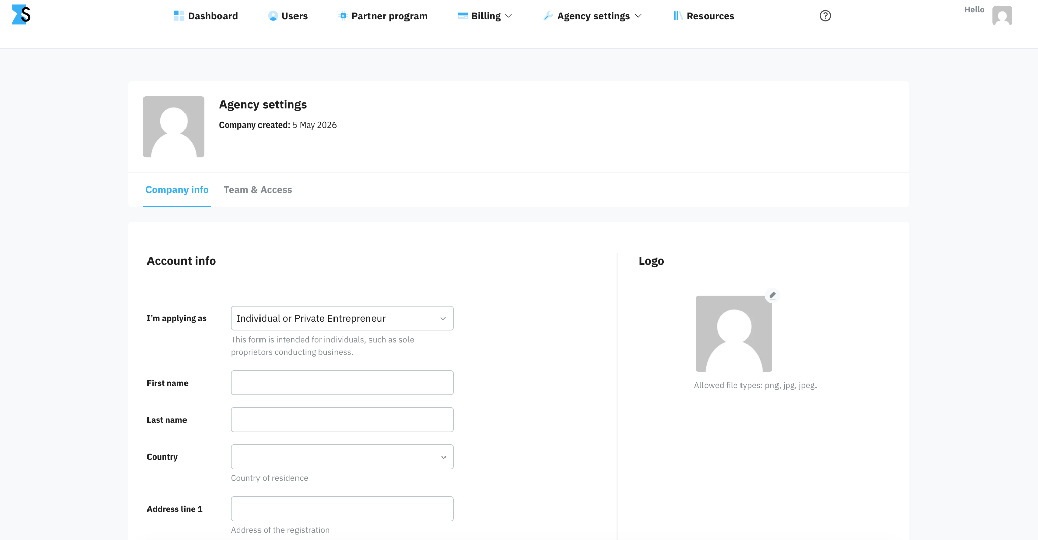Click the 'Country of residence' hint
This screenshot has height=540, width=1038.
pos(269,478)
